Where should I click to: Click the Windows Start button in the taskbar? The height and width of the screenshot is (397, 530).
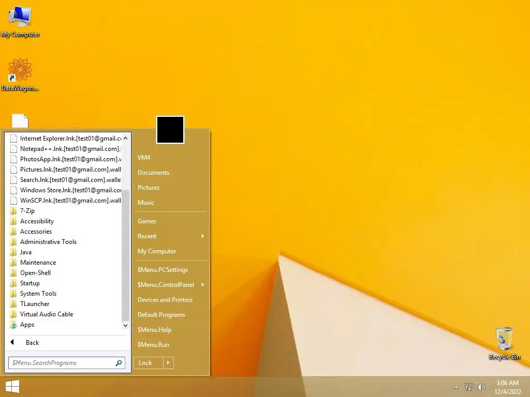[12, 387]
